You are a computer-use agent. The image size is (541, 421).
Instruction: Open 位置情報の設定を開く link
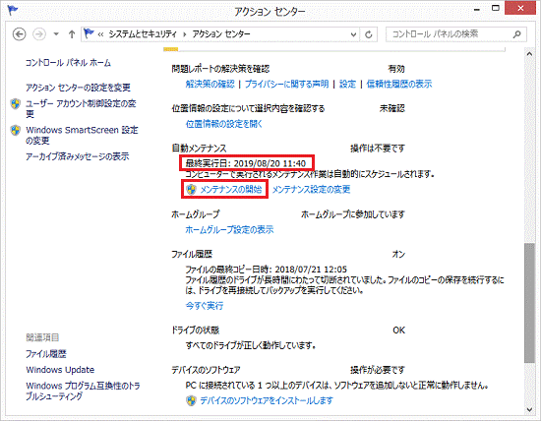[224, 124]
